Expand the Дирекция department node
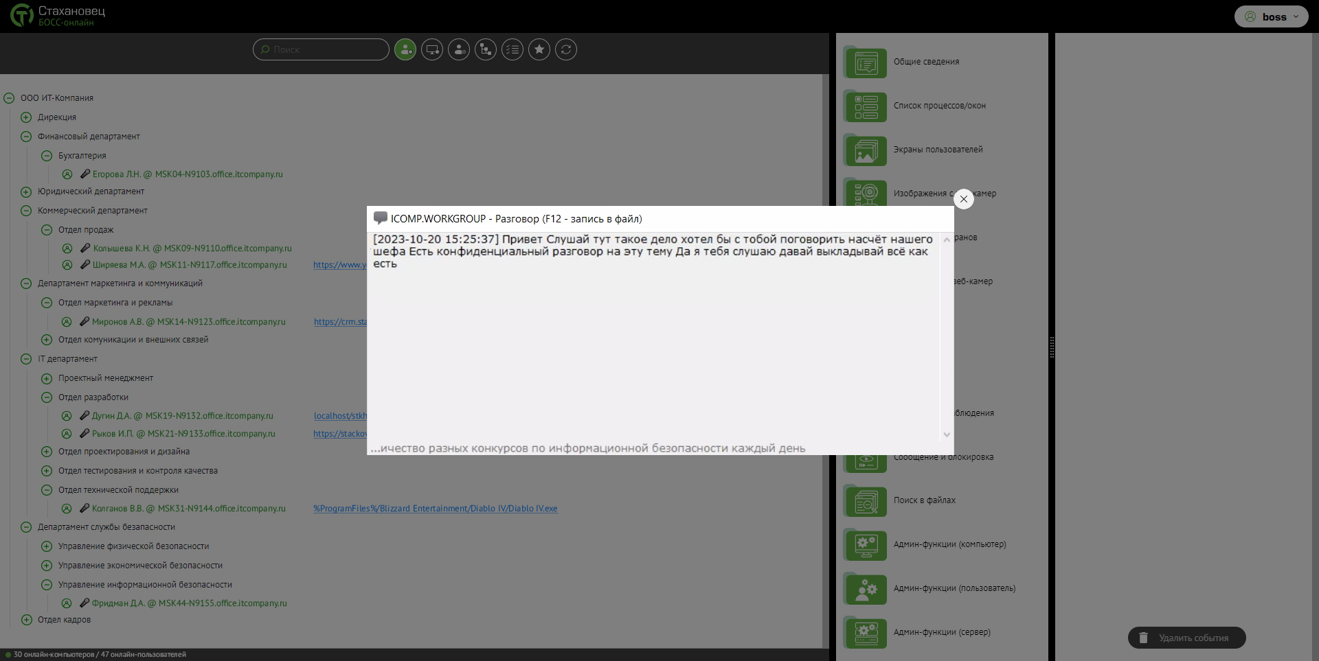Screen dimensions: 1319x661 pyautogui.click(x=26, y=117)
